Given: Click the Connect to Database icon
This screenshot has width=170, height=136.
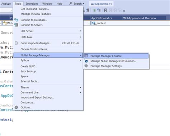Looking at the screenshot, I should 16,20.
